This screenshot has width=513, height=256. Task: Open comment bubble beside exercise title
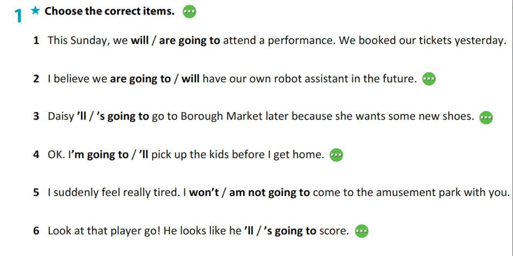tap(189, 12)
